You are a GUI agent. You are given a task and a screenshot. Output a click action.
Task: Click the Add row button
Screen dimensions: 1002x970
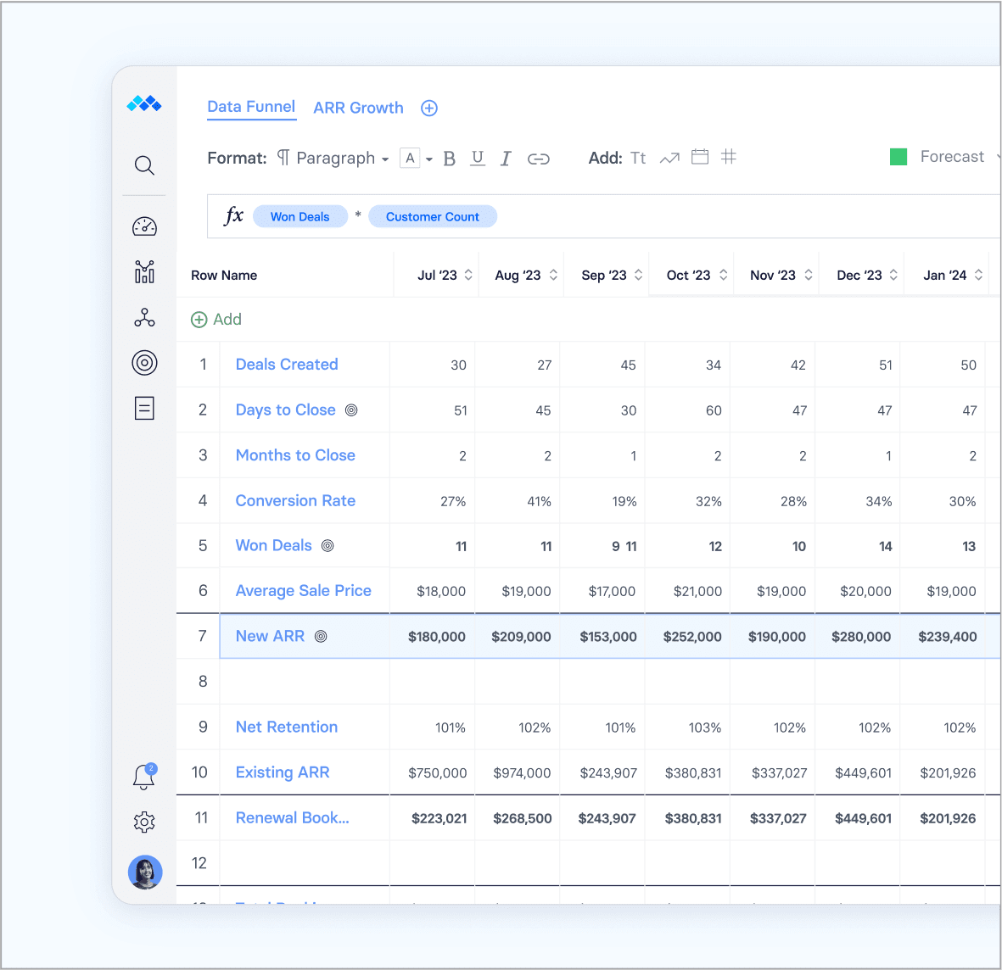coord(216,320)
